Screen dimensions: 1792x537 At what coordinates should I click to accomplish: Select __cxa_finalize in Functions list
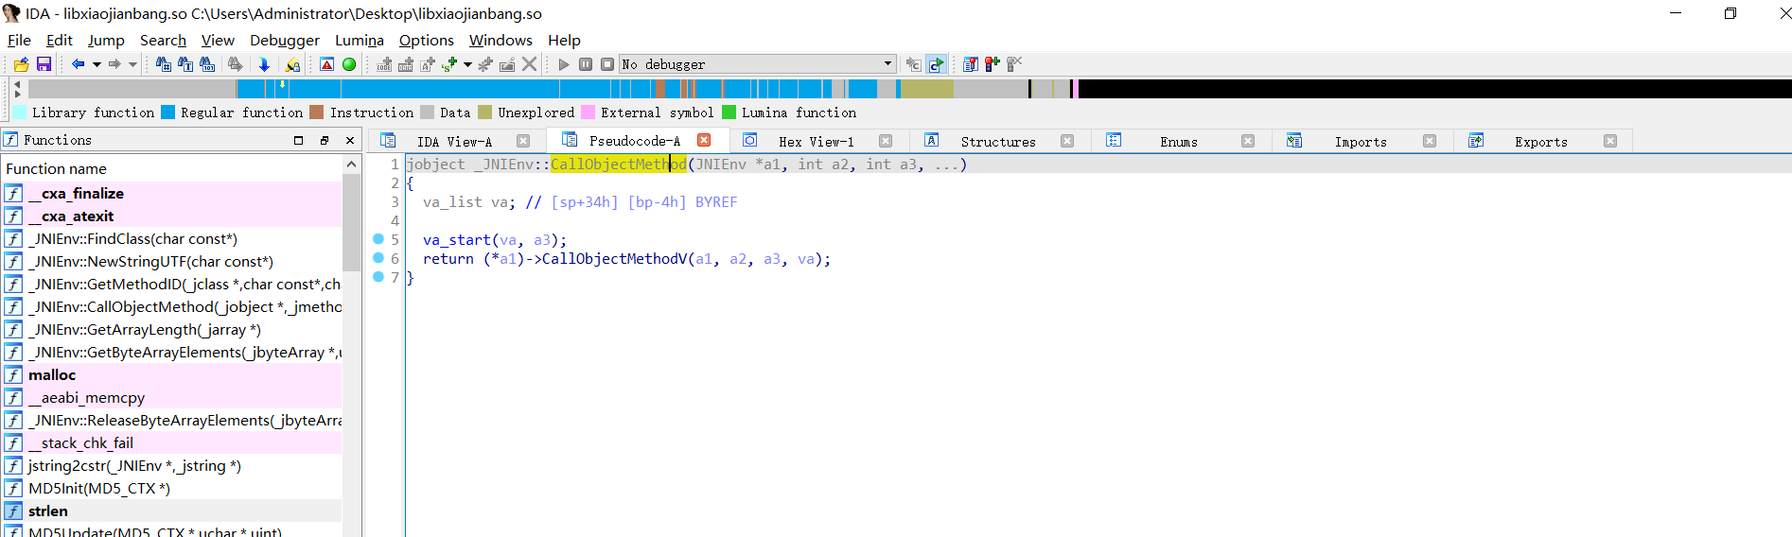[x=172, y=193]
